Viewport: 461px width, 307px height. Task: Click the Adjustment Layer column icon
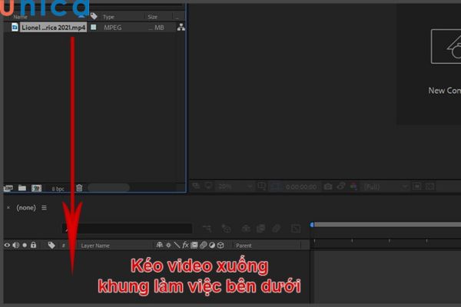[x=212, y=245]
